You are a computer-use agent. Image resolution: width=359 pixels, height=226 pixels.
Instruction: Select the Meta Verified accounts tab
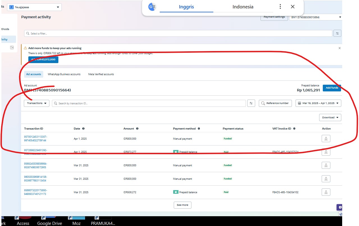[101, 74]
